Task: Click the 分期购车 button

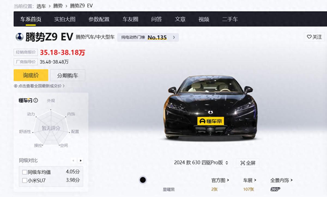Action: [x=68, y=75]
